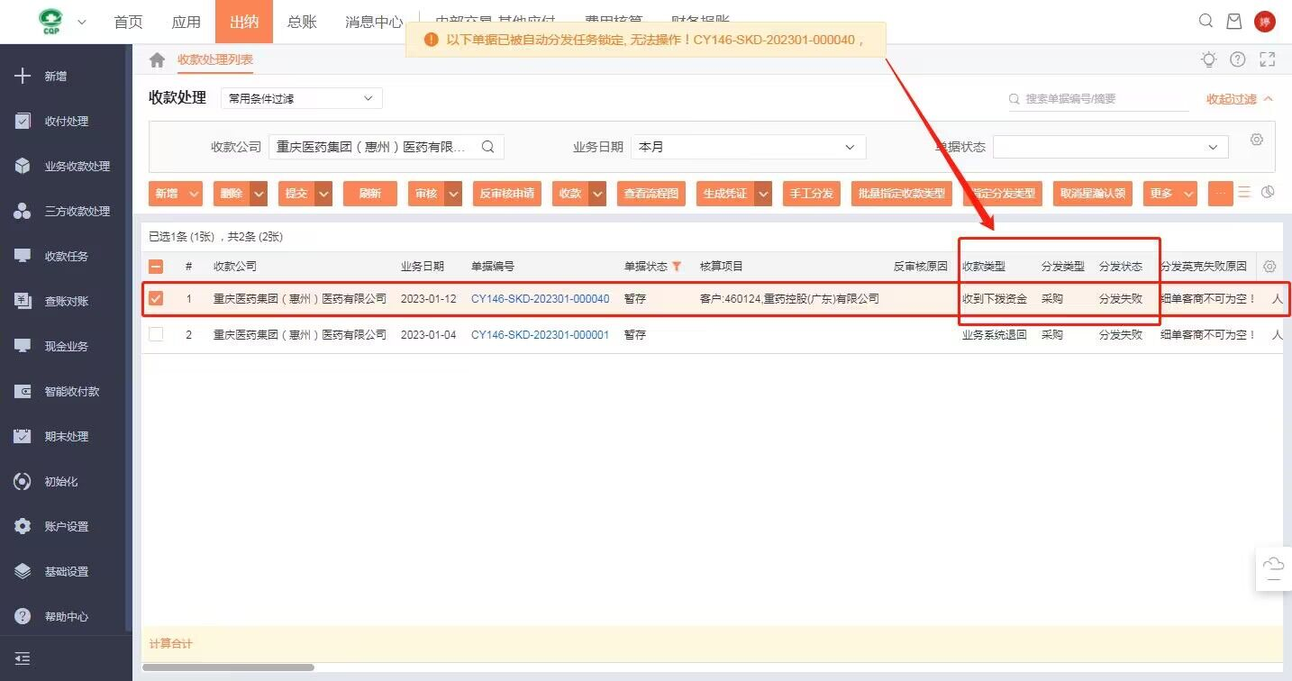Screen dimensions: 1292x681
Task: Open the mail envelope icon
Action: click(x=1234, y=22)
